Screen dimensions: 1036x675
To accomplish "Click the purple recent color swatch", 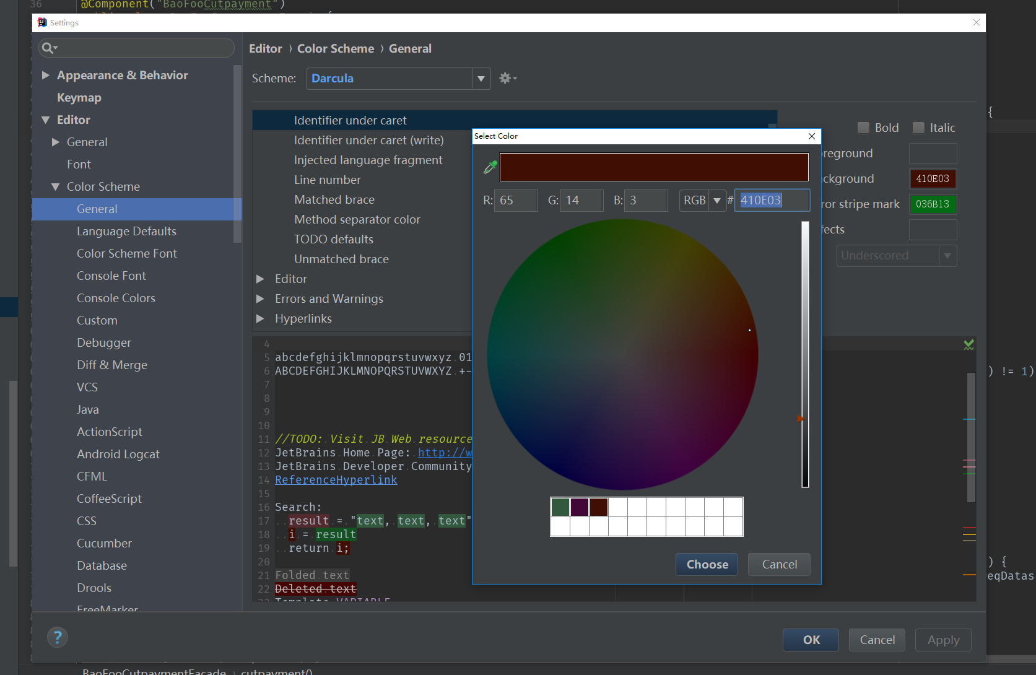I will [x=580, y=507].
